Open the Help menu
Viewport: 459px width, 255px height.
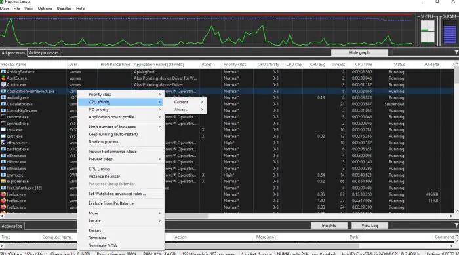click(80, 8)
